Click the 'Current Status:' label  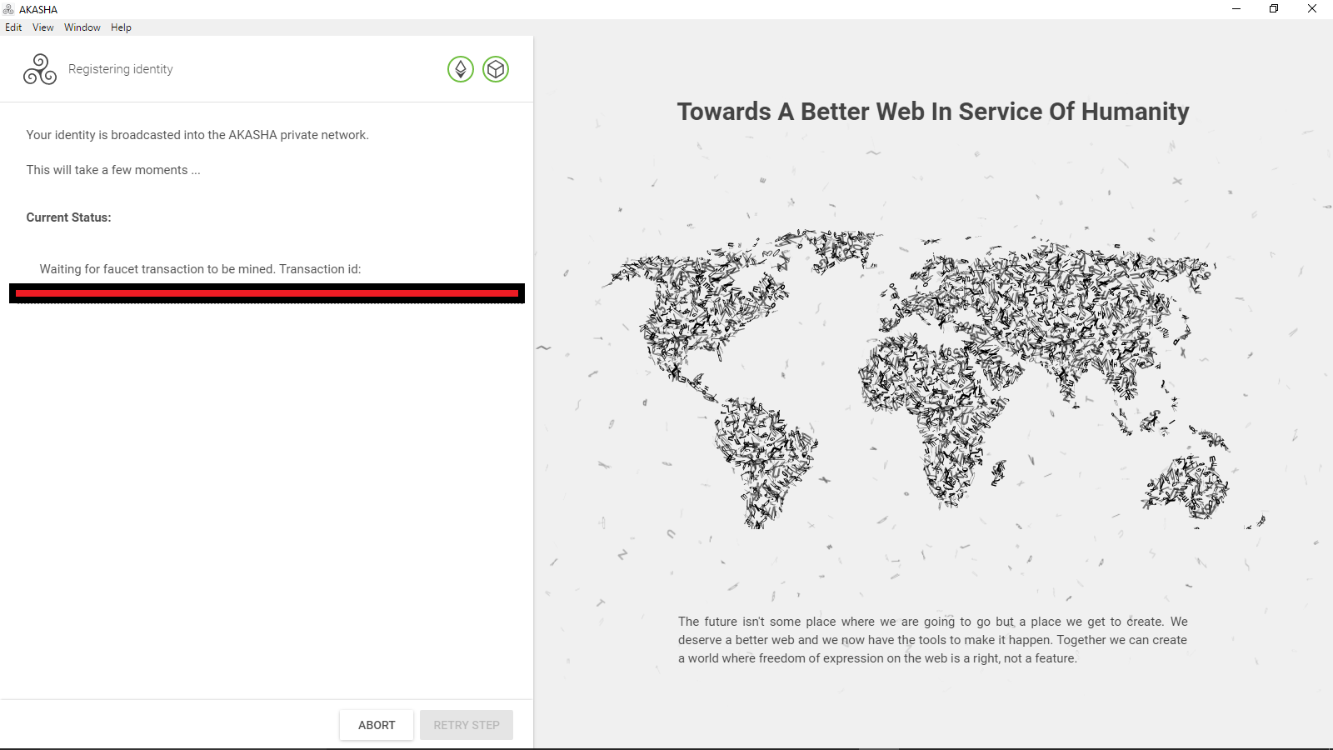[x=68, y=217]
